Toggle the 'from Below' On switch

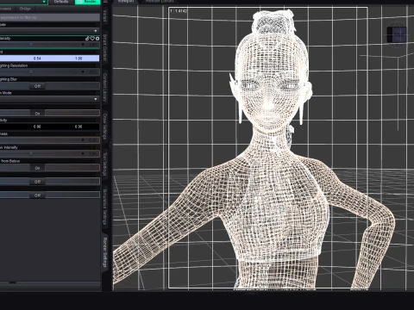coord(37,168)
